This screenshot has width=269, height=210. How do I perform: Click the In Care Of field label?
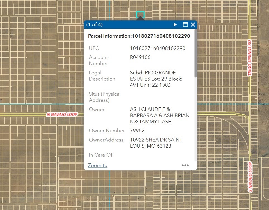[101, 155]
